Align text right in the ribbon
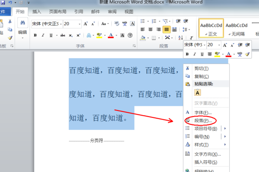The image size is (259, 172). pos(158,30)
